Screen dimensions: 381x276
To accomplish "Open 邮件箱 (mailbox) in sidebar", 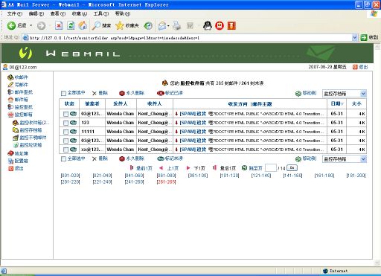I will click(18, 100).
